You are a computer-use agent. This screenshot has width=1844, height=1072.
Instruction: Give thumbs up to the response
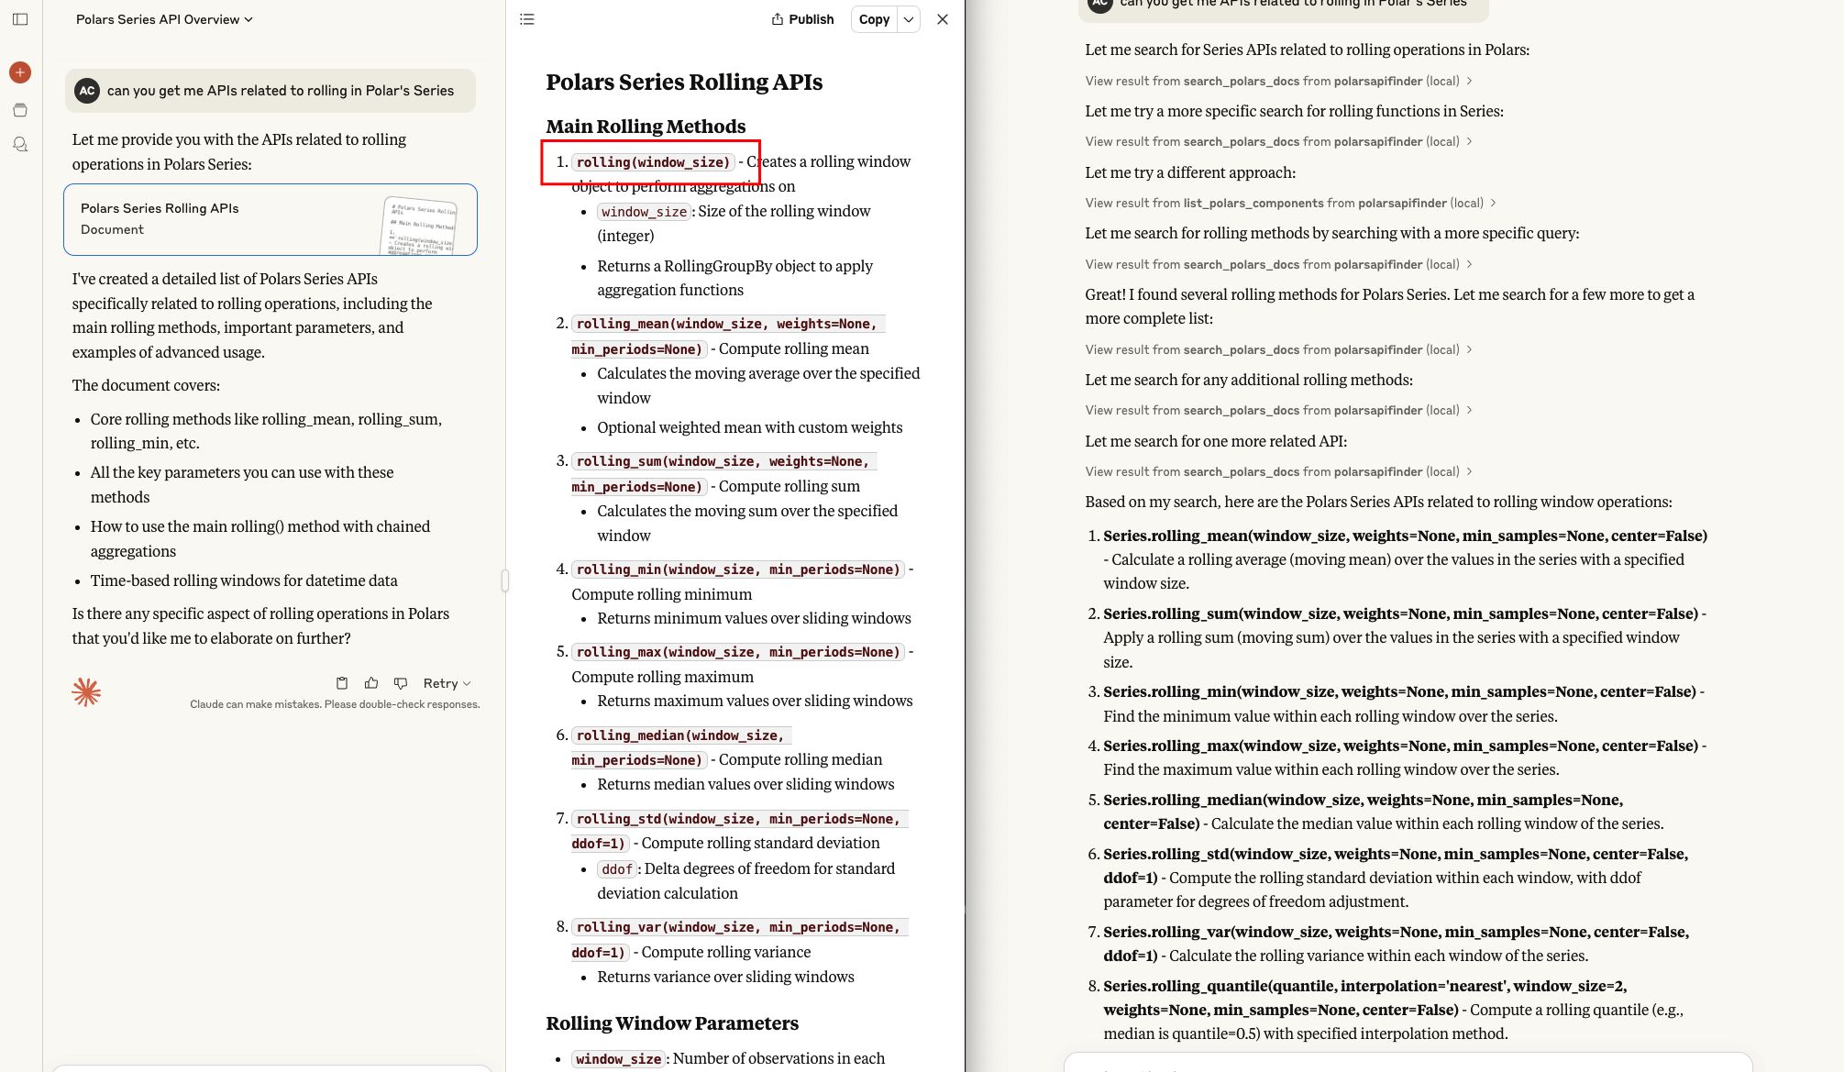tap(371, 683)
